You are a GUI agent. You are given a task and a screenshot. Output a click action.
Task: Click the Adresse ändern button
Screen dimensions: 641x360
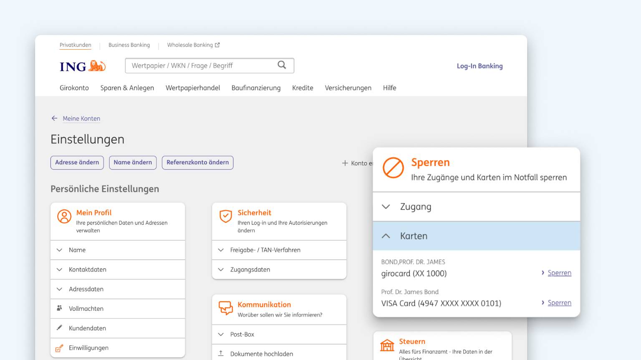[77, 162]
